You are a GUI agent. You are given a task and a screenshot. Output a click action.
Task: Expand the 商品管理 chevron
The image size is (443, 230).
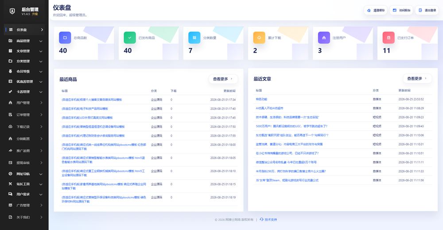[41, 41]
